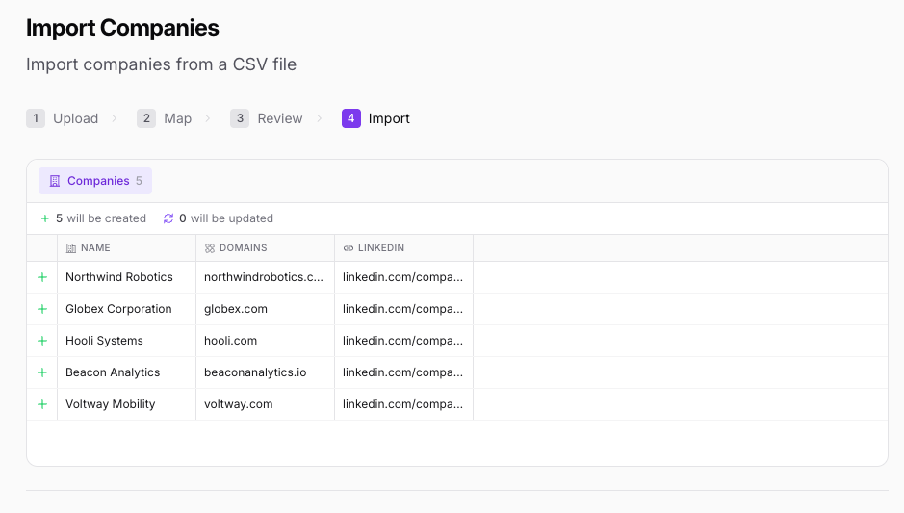Click chevron after Upload step

[x=115, y=118]
